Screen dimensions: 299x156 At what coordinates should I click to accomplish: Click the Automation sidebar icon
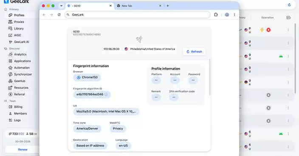[10, 68]
